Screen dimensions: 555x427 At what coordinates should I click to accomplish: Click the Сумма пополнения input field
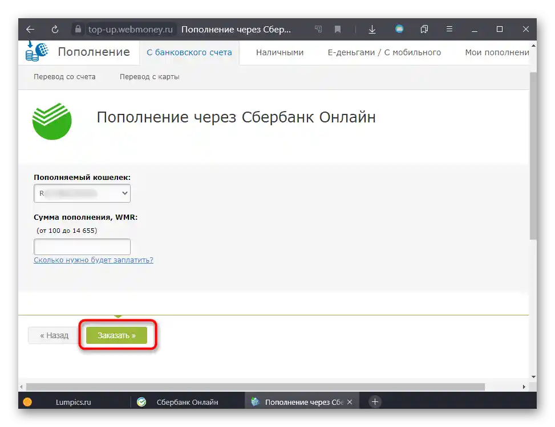click(x=82, y=247)
